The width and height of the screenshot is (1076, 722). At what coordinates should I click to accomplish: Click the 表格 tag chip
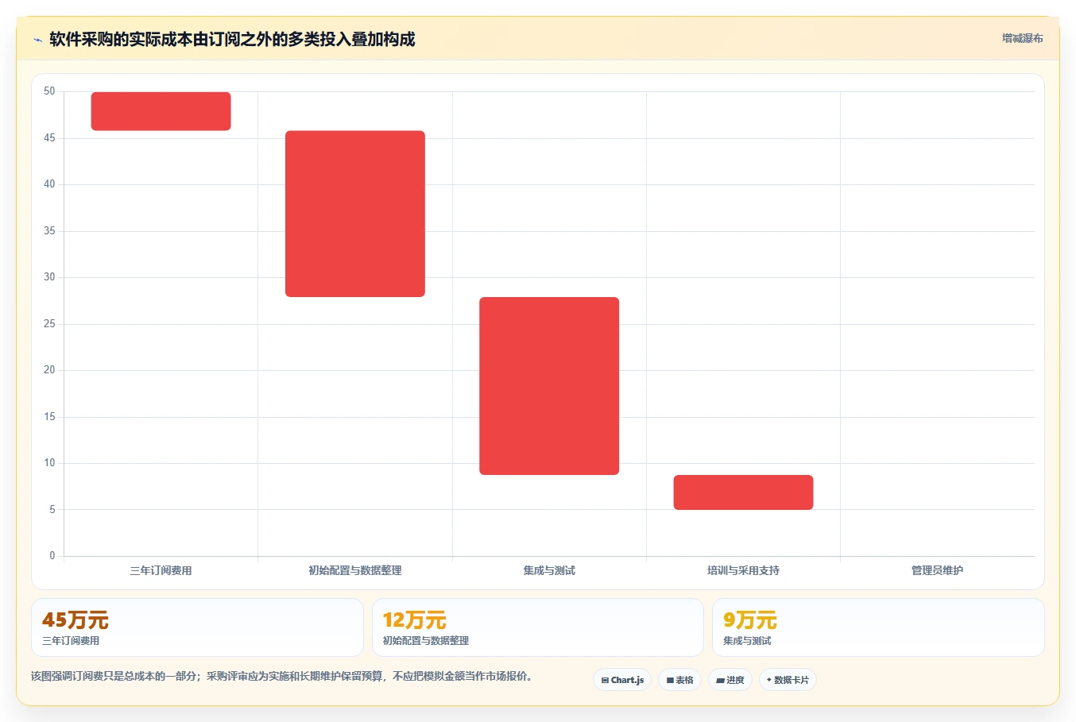tap(679, 680)
